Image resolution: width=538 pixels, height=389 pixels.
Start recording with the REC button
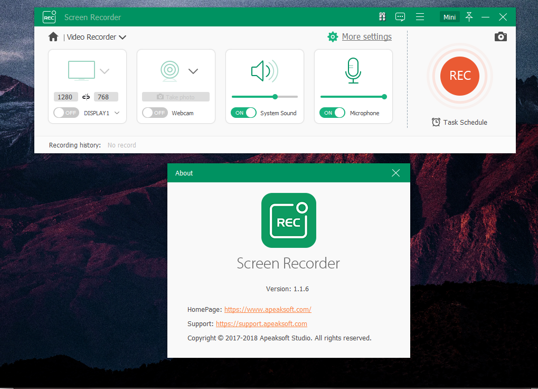pos(460,76)
